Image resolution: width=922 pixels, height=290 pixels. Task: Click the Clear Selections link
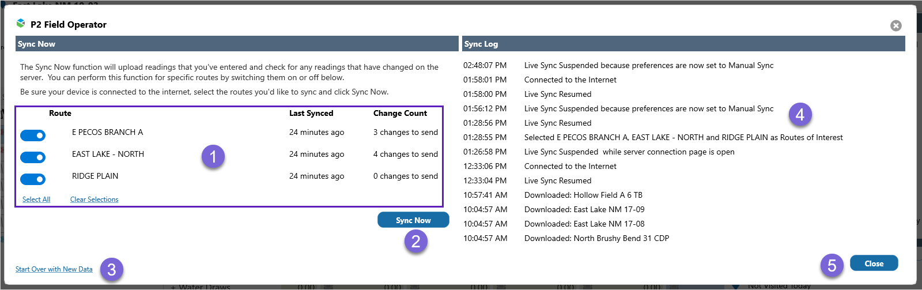click(94, 199)
